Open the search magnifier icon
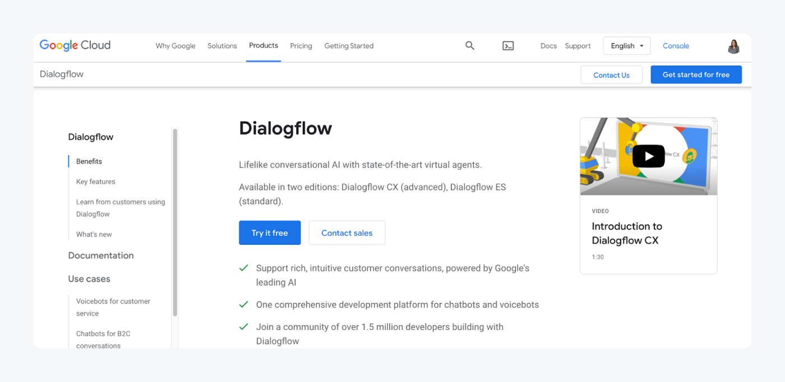This screenshot has height=382, width=785. [470, 46]
